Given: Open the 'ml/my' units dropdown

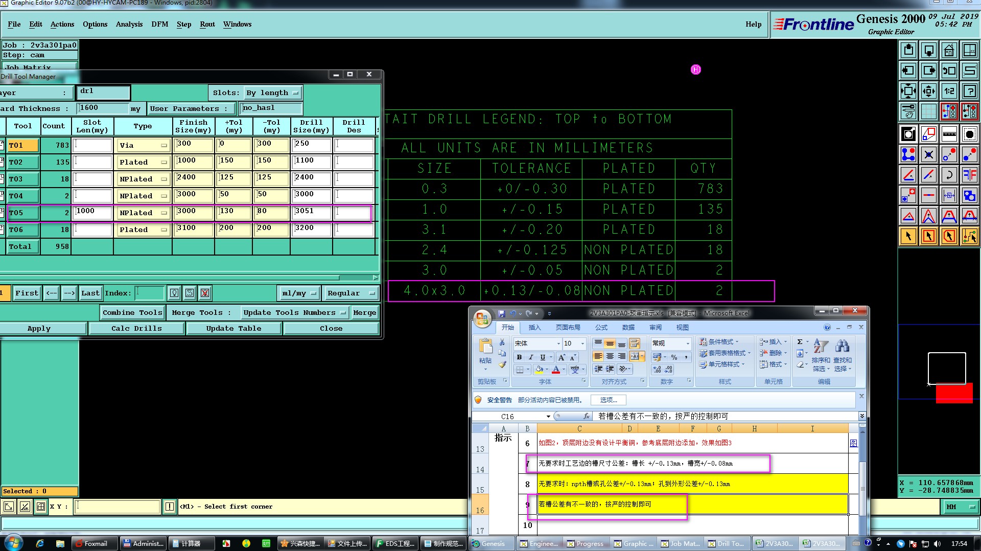Looking at the screenshot, I should click(299, 293).
